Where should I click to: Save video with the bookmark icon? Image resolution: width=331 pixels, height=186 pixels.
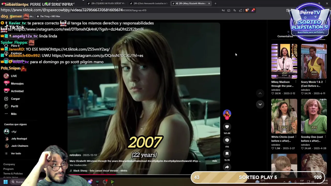click(x=227, y=153)
